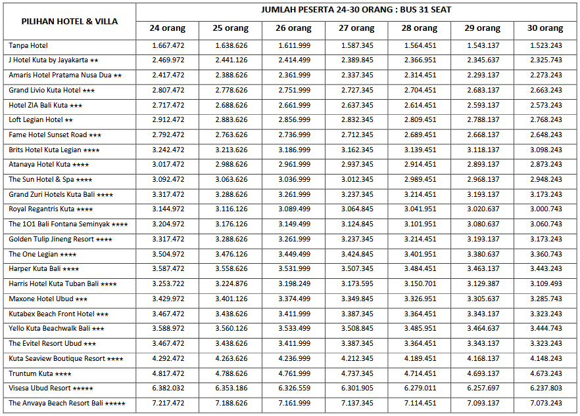The height and width of the screenshot is (416, 580).
Task: Click the "PILIHAN HOTEL & VILLA" header cell
Action: 69,22
